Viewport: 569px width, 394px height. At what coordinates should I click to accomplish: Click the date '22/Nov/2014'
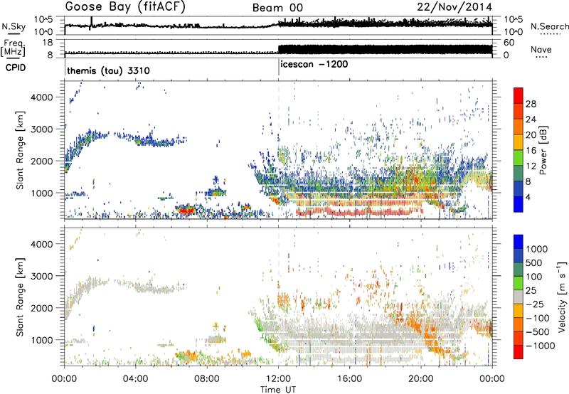(x=454, y=7)
